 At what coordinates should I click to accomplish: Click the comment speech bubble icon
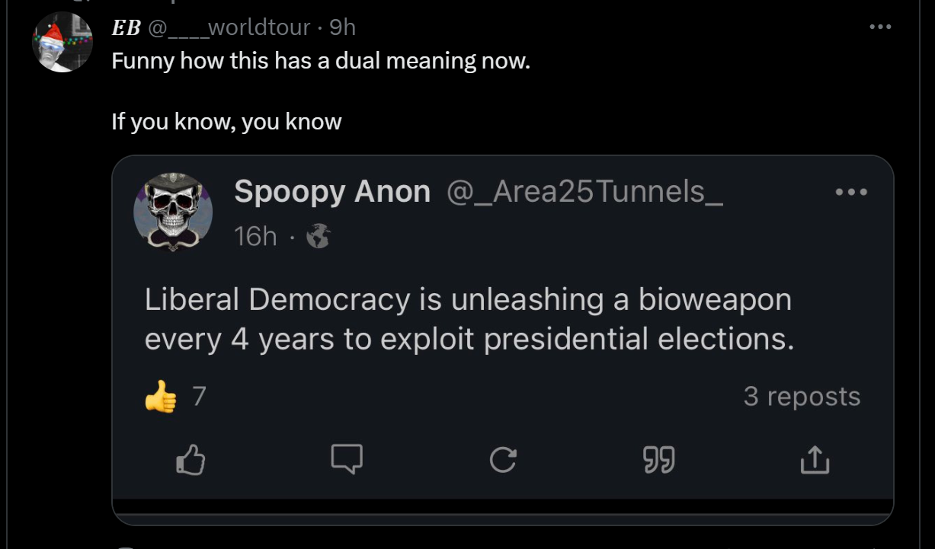346,459
